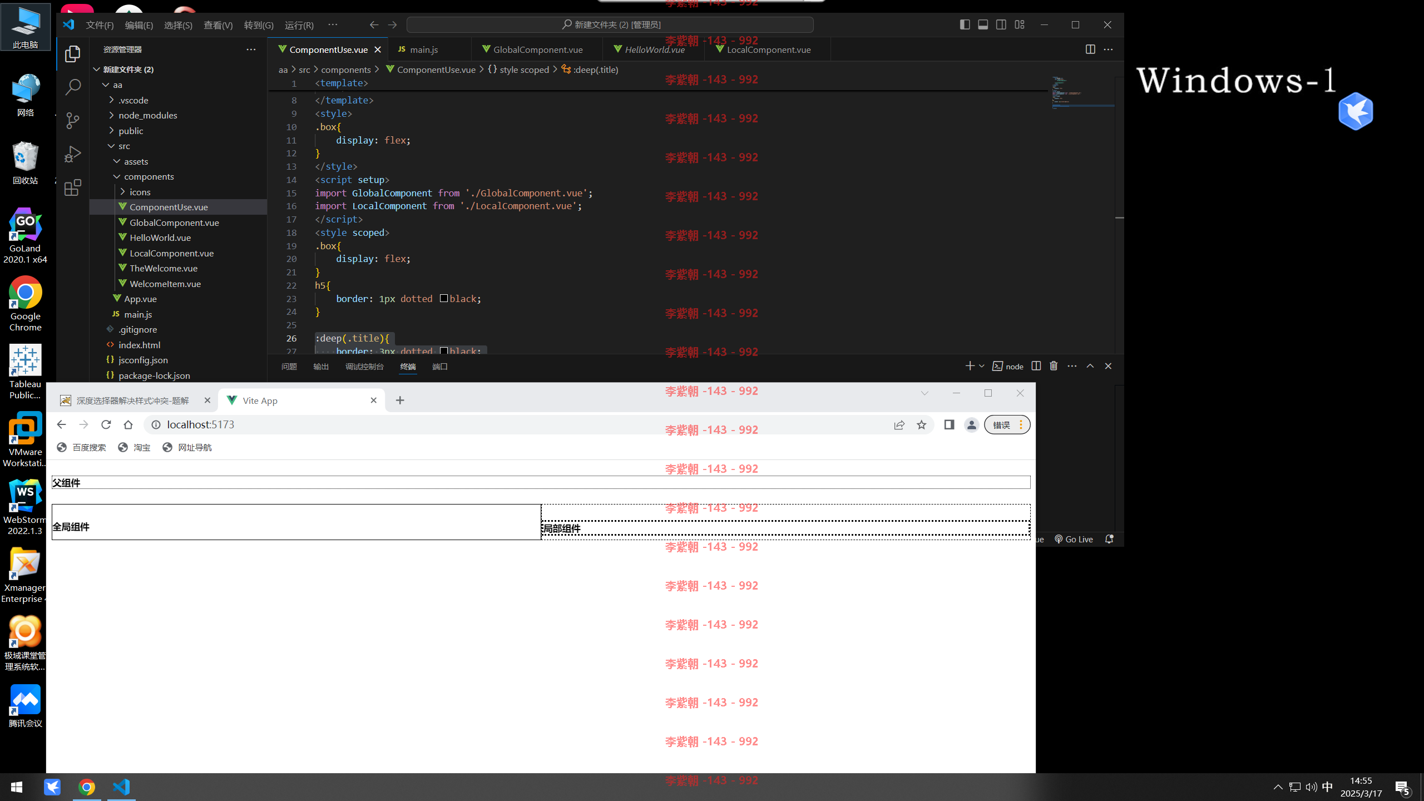Image resolution: width=1424 pixels, height=801 pixels.
Task: Toggle the secondary side bar in VS Code
Action: 1001,24
